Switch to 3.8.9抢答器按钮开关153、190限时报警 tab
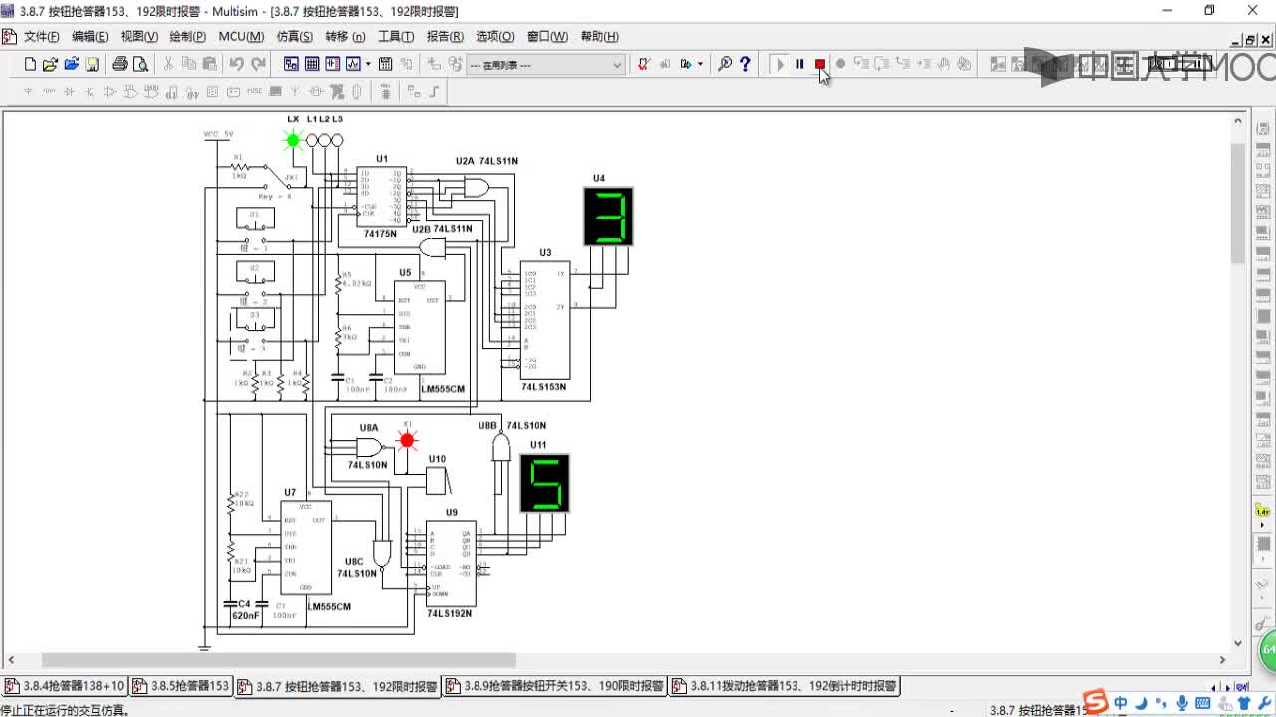 coord(554,686)
